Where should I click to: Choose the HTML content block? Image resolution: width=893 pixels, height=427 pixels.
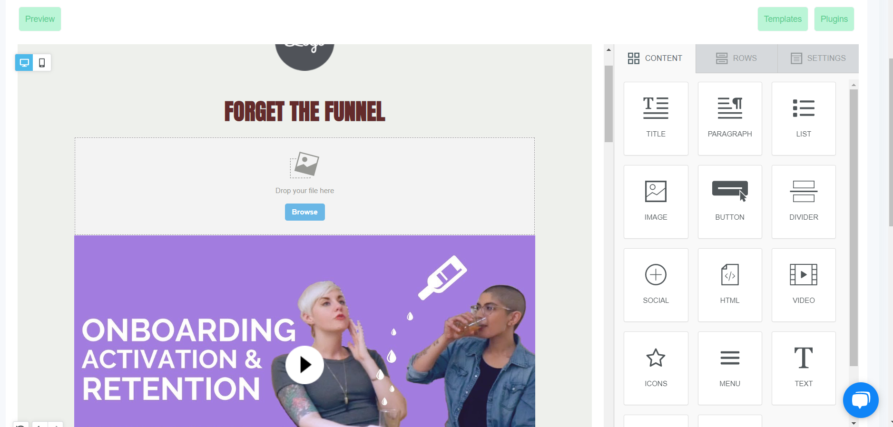pyautogui.click(x=730, y=285)
